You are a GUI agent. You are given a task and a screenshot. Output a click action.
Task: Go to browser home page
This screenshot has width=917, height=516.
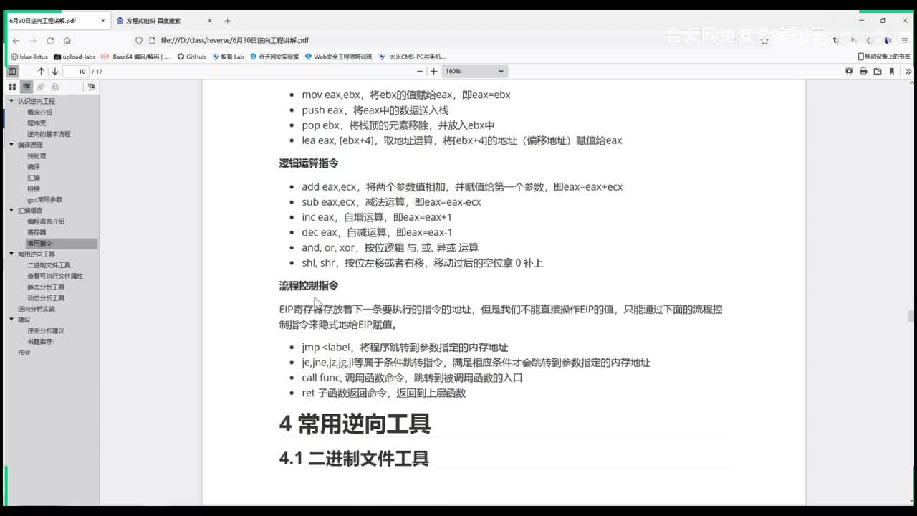(x=67, y=41)
